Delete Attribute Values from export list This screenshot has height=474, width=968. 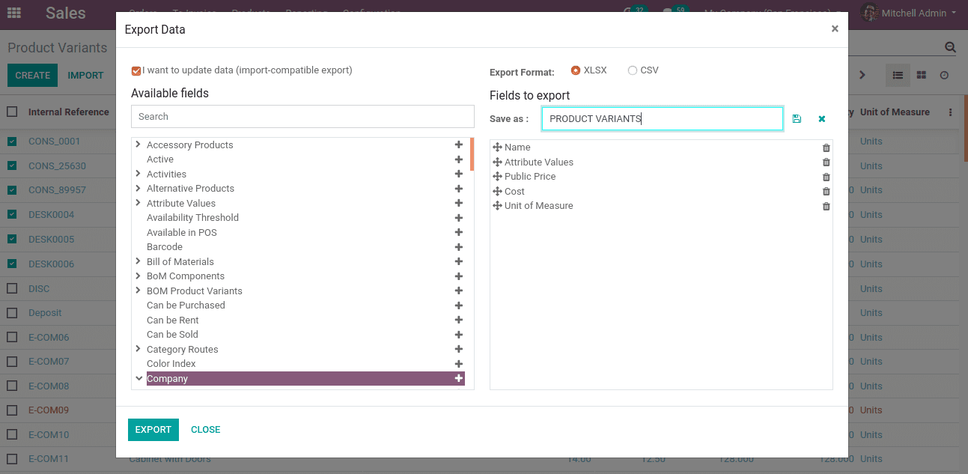tap(827, 162)
